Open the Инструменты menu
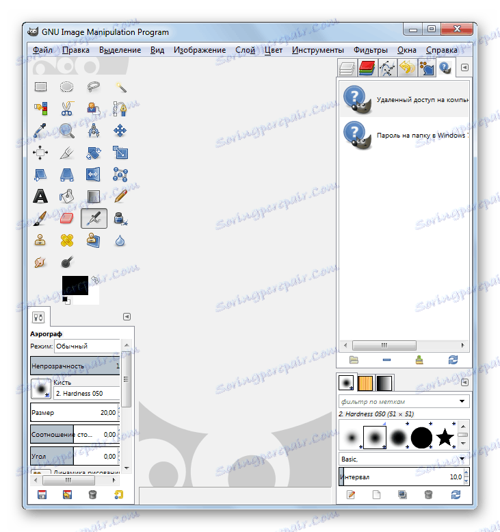Viewport: 500px width, 532px height. [x=318, y=50]
